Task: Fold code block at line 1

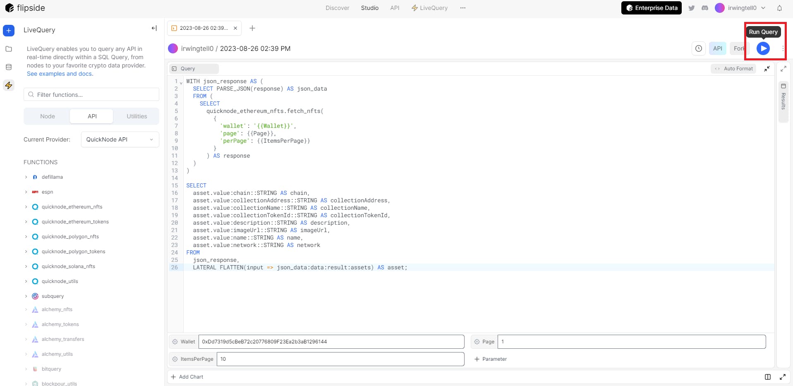Action: click(x=181, y=83)
